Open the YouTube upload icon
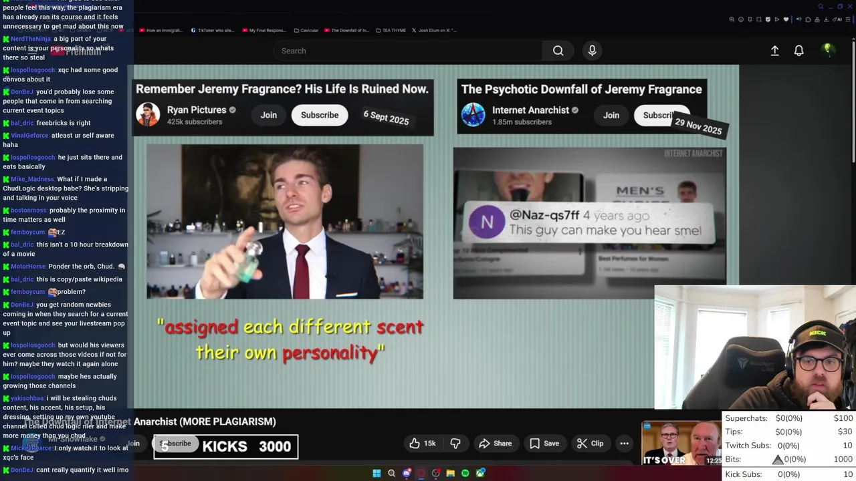Screen dimensions: 856x481 tap(774, 51)
